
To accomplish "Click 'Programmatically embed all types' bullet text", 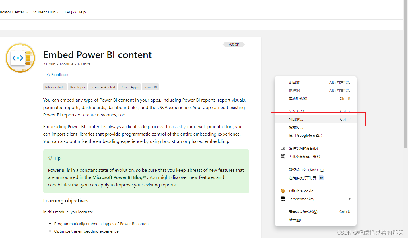I will click(x=102, y=224).
